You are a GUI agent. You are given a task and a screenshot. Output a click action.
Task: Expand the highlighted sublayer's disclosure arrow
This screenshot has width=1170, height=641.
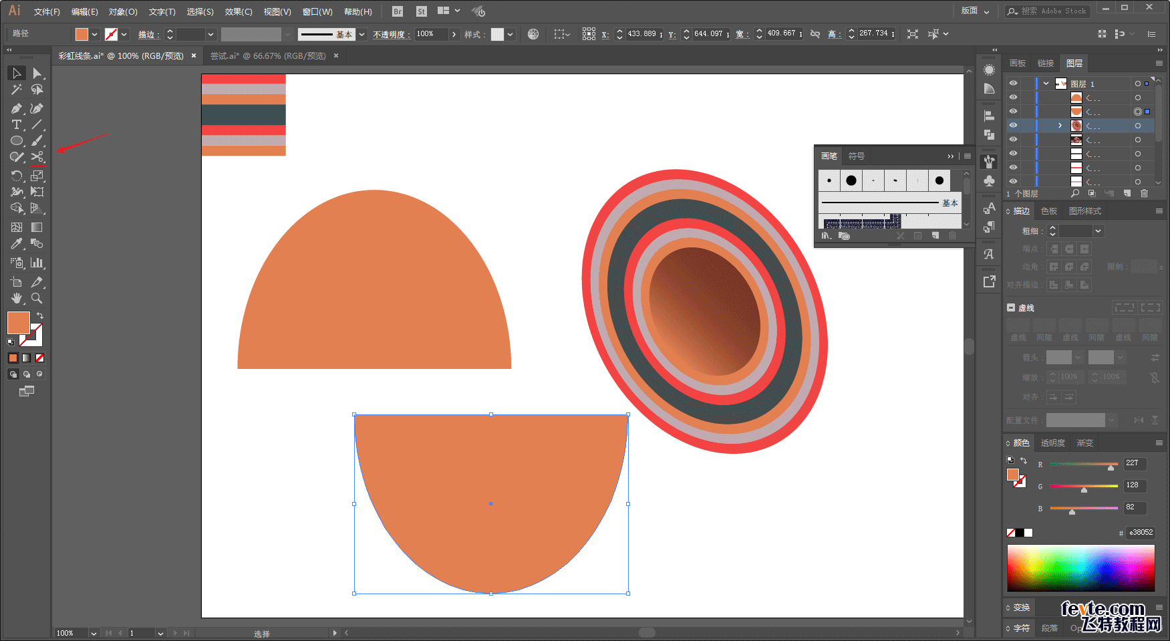[1060, 126]
